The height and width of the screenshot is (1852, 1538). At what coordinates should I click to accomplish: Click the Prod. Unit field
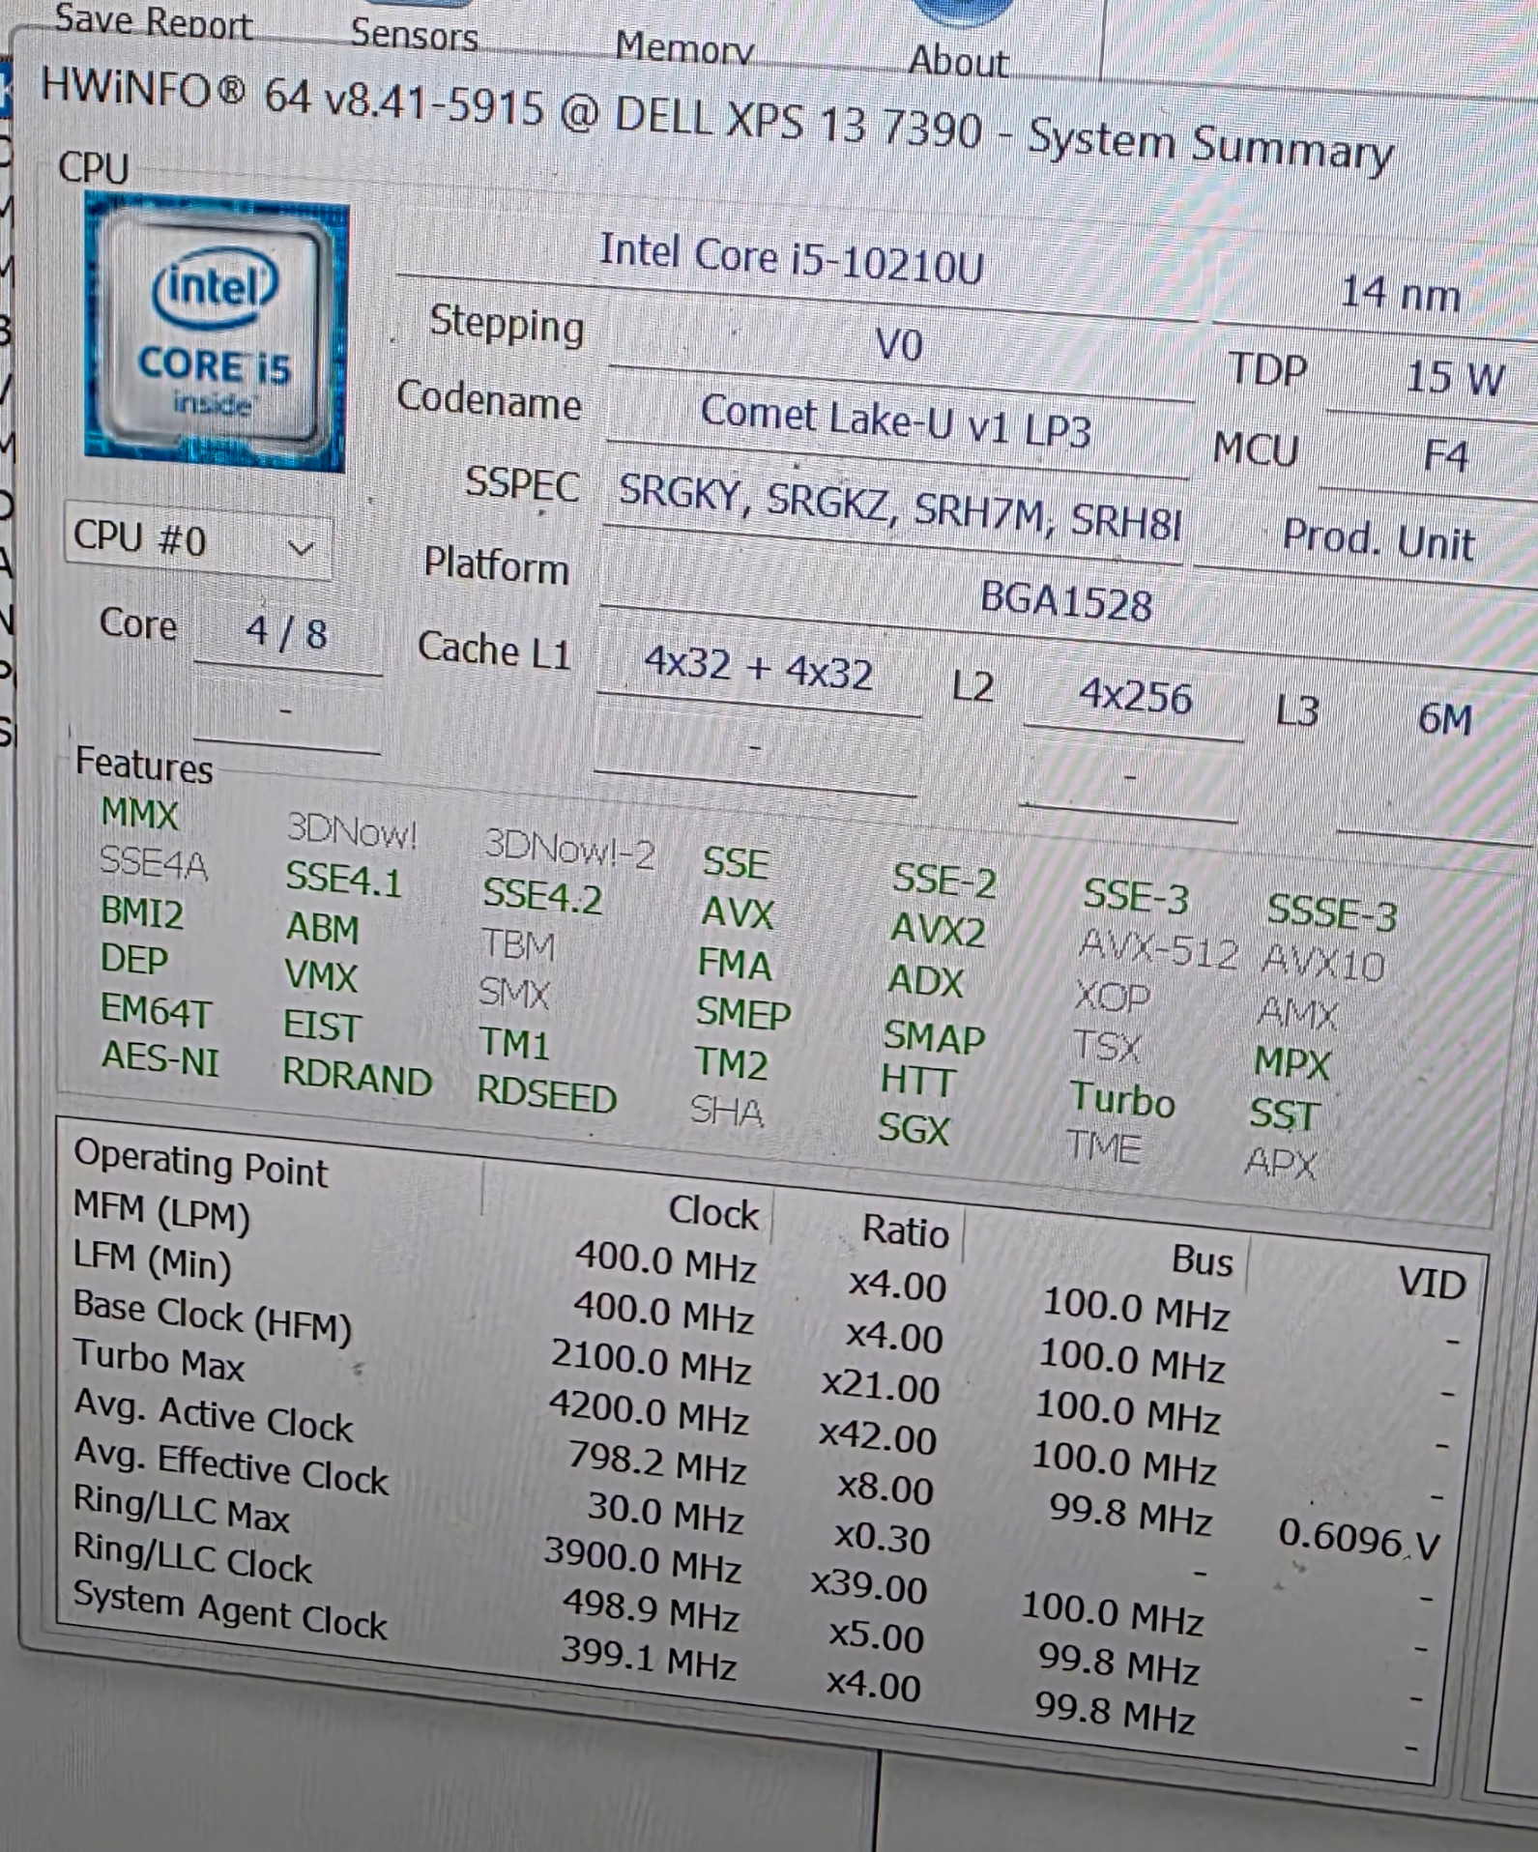1378,539
